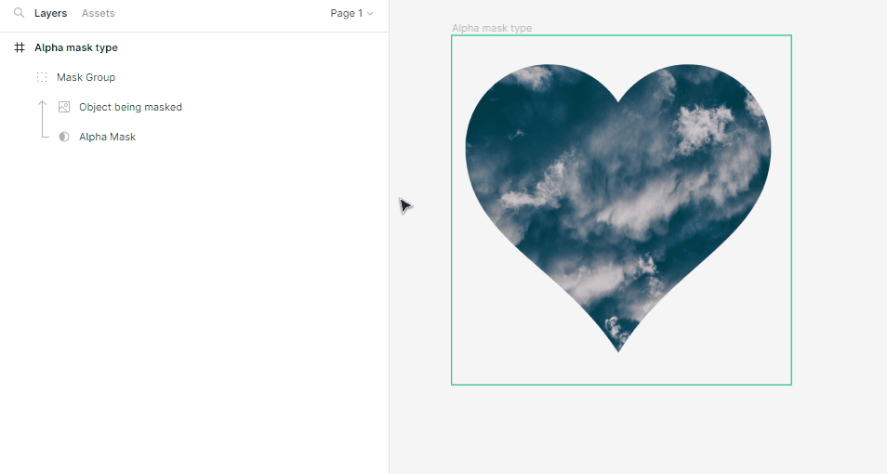Click white space inside frame below the heart
887x474 pixels.
[x=618, y=369]
